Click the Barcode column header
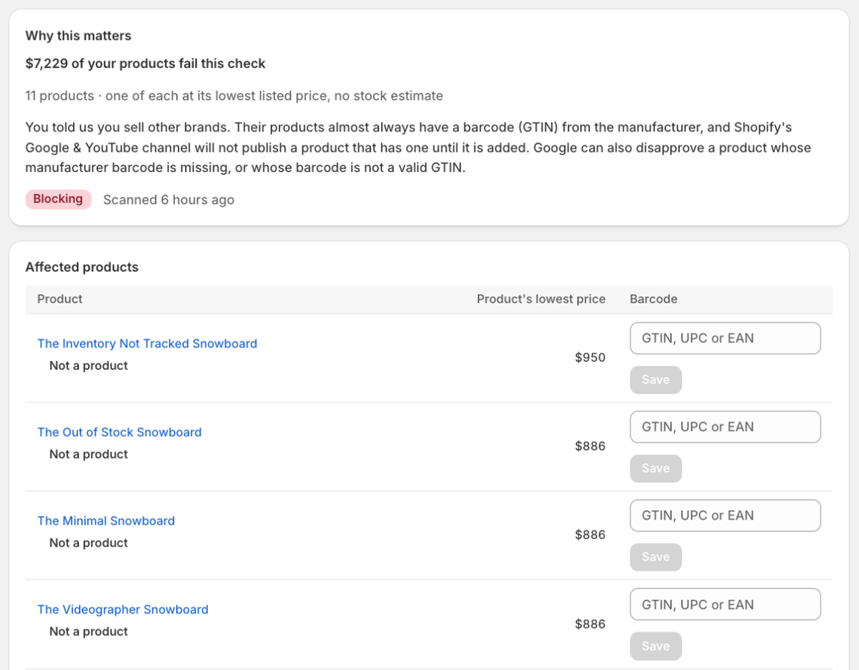Viewport: 859px width, 670px height. point(653,299)
